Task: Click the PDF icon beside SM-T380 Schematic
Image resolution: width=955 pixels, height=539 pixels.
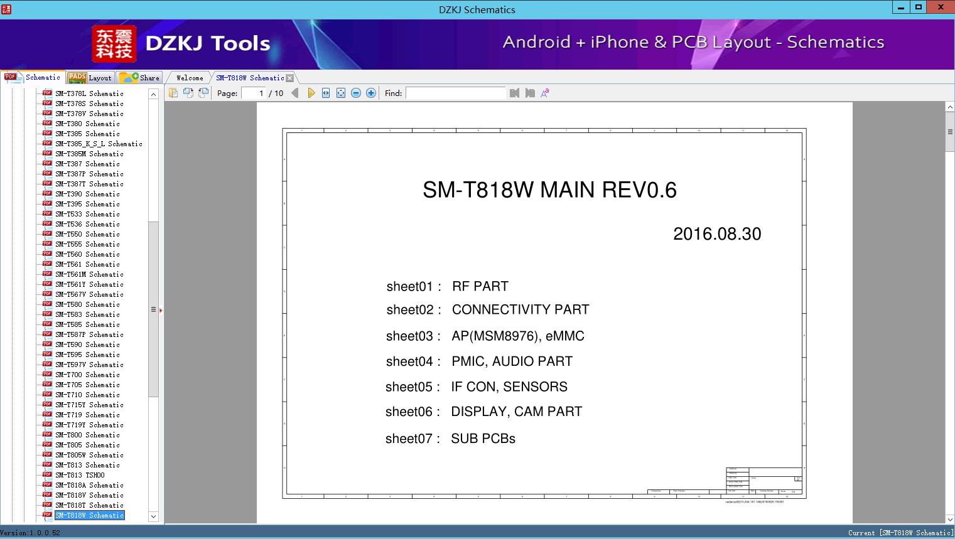Action: tap(47, 124)
